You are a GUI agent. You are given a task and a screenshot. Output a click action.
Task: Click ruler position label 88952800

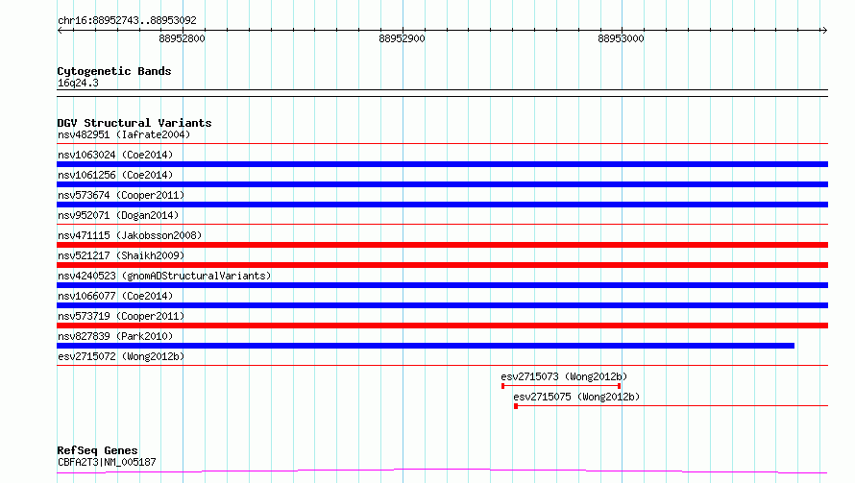tap(182, 38)
